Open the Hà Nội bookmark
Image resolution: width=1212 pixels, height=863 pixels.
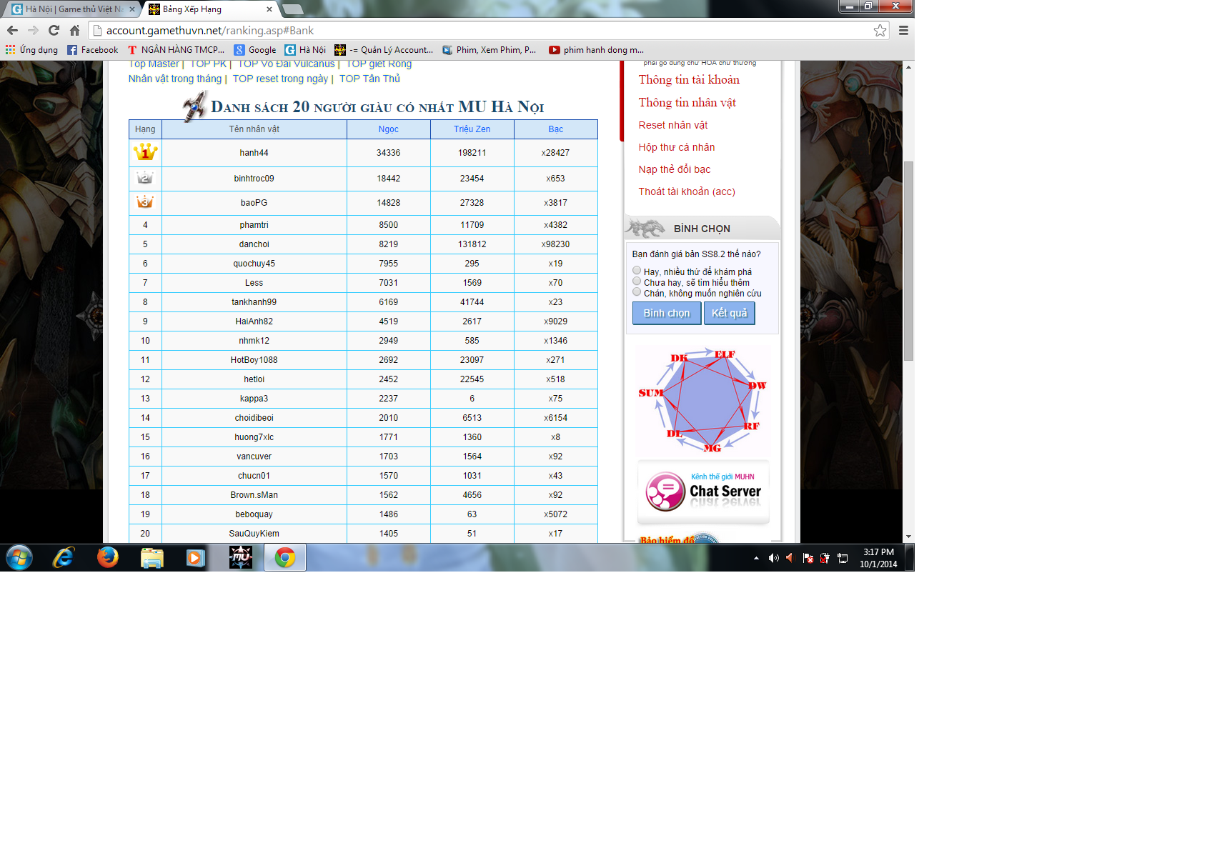[x=305, y=50]
